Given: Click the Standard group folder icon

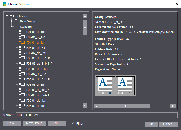Looking at the screenshot, I should click(16, 27).
